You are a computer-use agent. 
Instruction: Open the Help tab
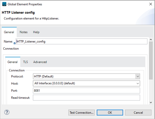pos(36,32)
